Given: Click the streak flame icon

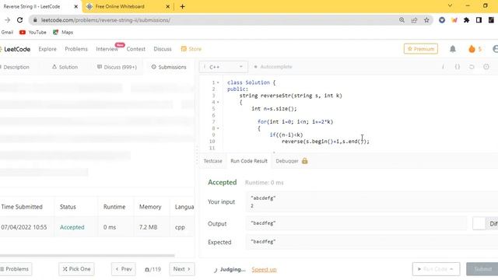Looking at the screenshot, I should click(472, 49).
